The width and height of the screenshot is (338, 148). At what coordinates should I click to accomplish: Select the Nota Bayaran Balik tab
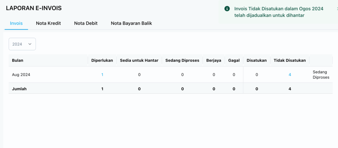(x=131, y=23)
